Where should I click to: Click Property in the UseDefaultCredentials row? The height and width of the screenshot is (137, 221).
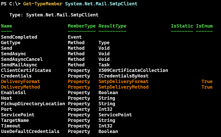tap(79, 131)
